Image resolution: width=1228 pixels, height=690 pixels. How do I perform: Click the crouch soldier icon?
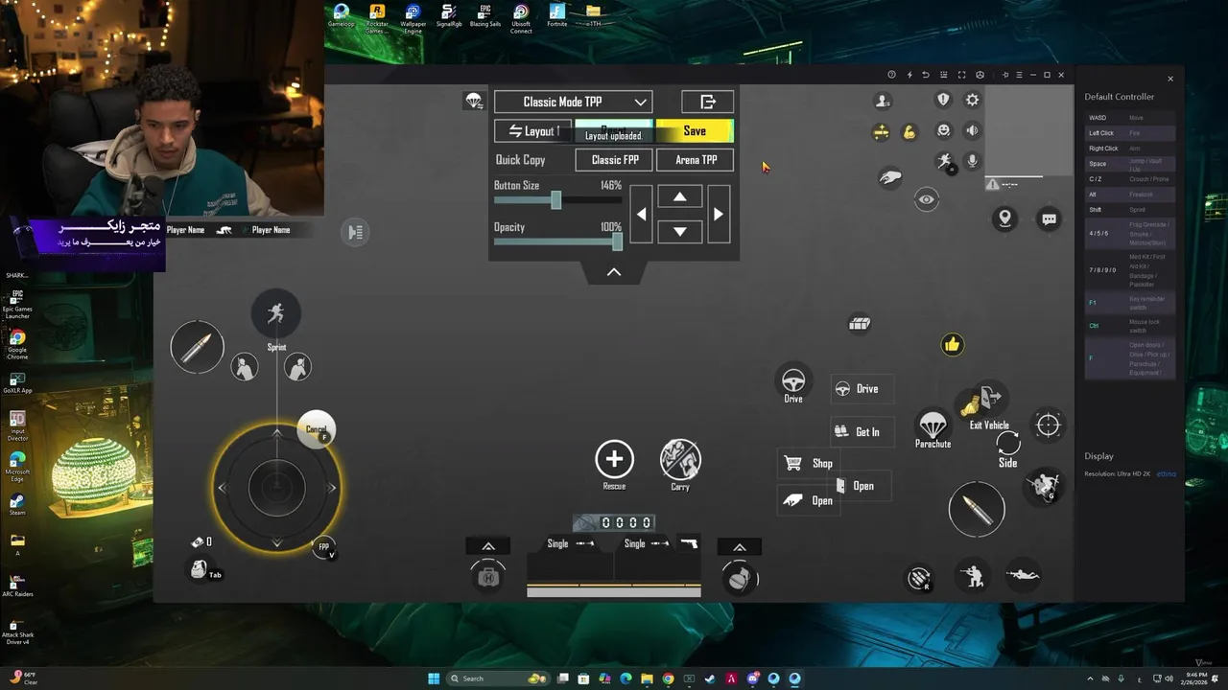point(973,576)
